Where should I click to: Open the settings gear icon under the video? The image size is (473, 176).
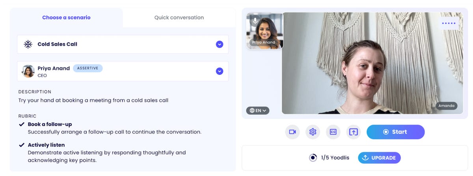pos(313,132)
